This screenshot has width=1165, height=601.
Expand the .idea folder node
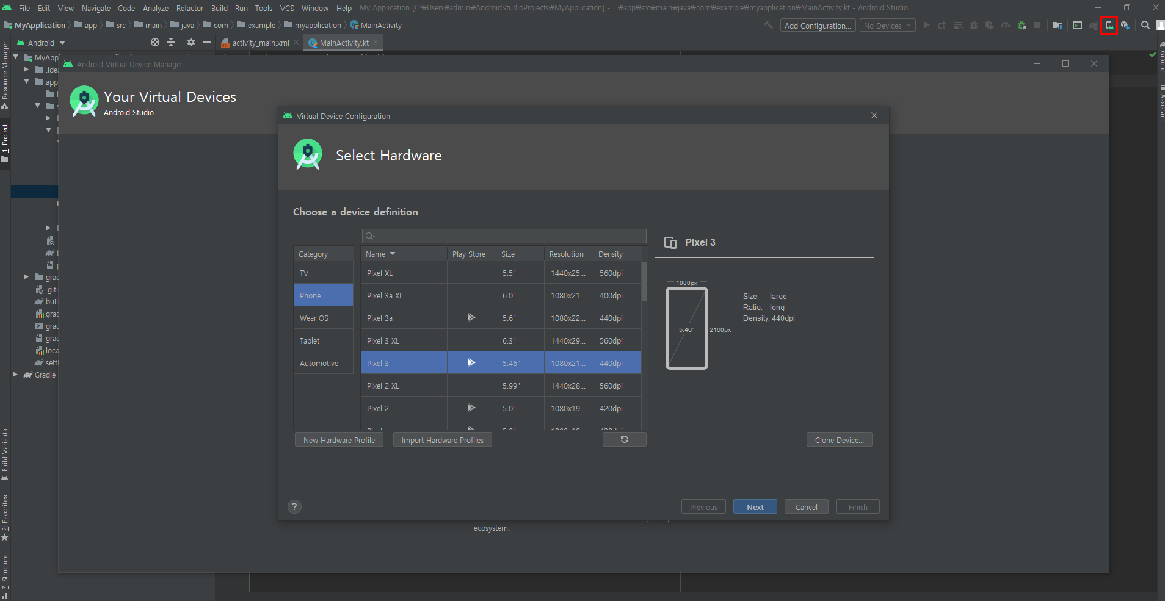pyautogui.click(x=26, y=70)
